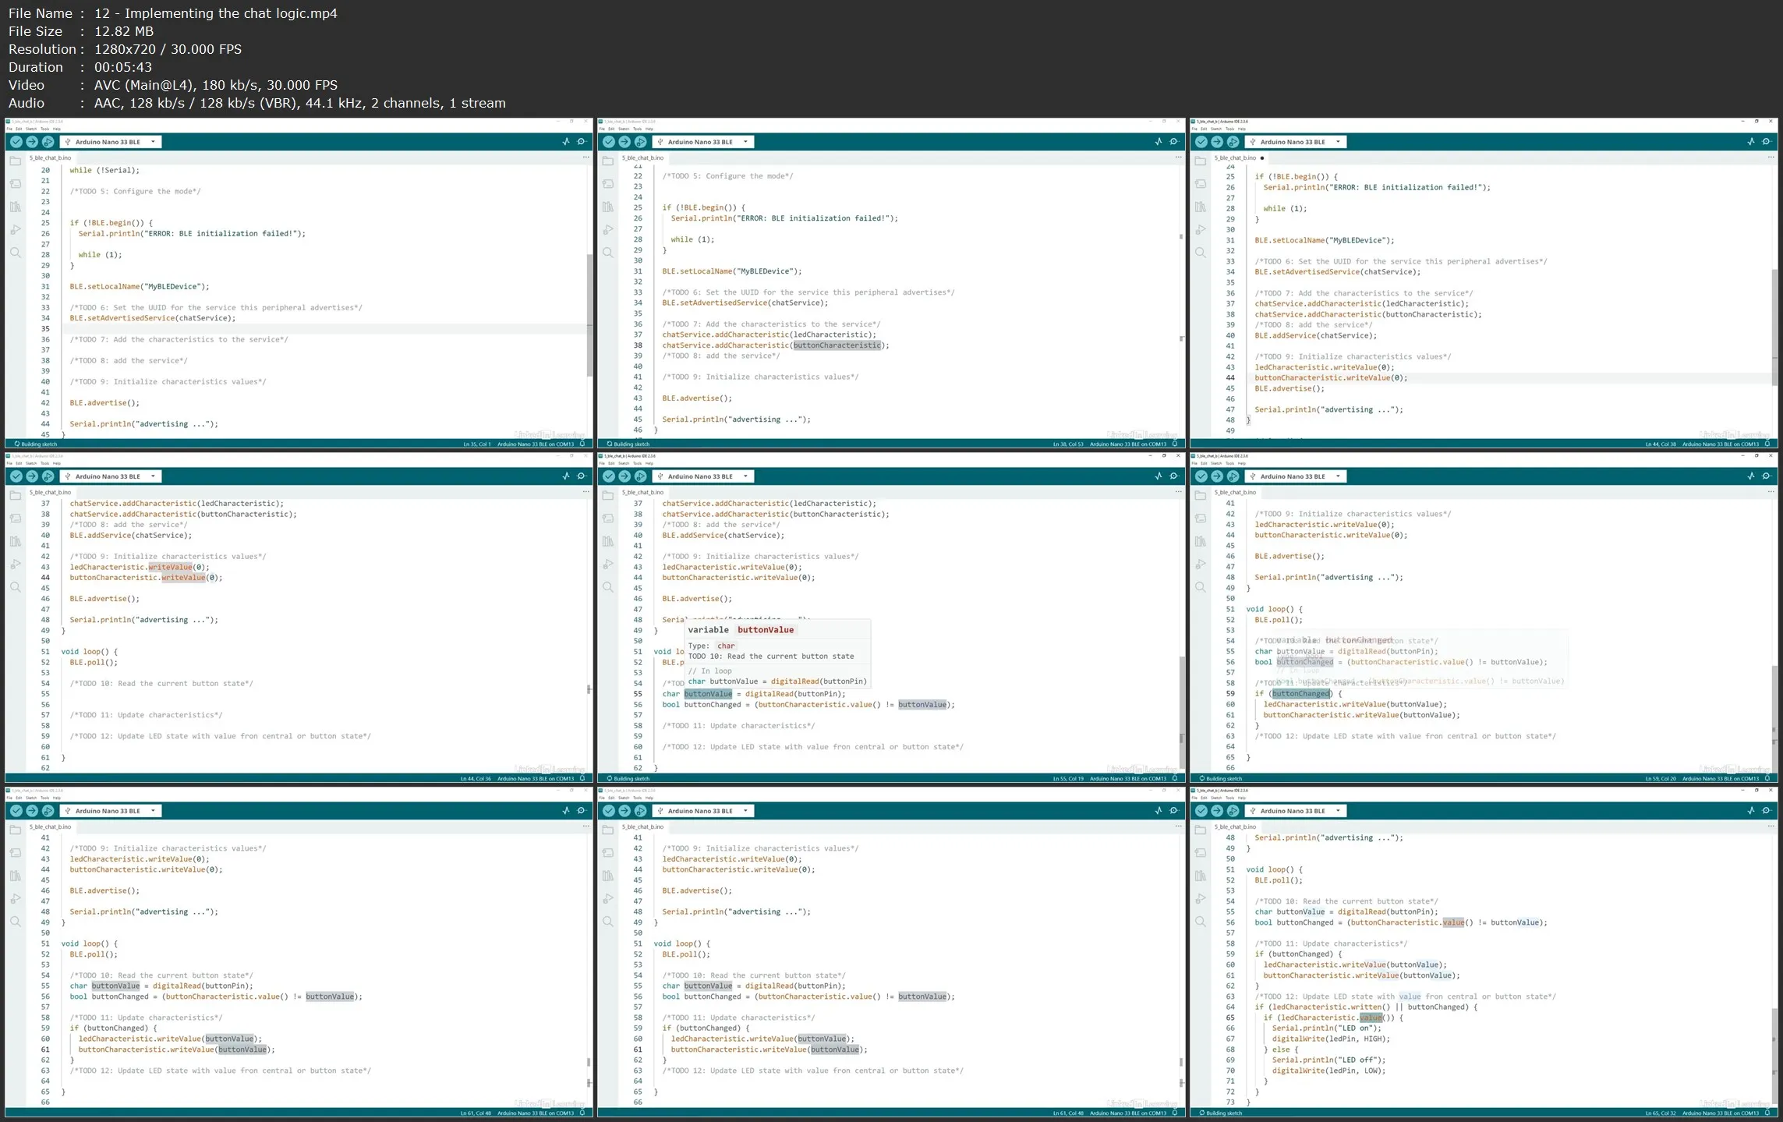Click Start Debugging icon in sixth frame (Ln 59, Col 20)
1783x1122 pixels.
(x=1233, y=476)
